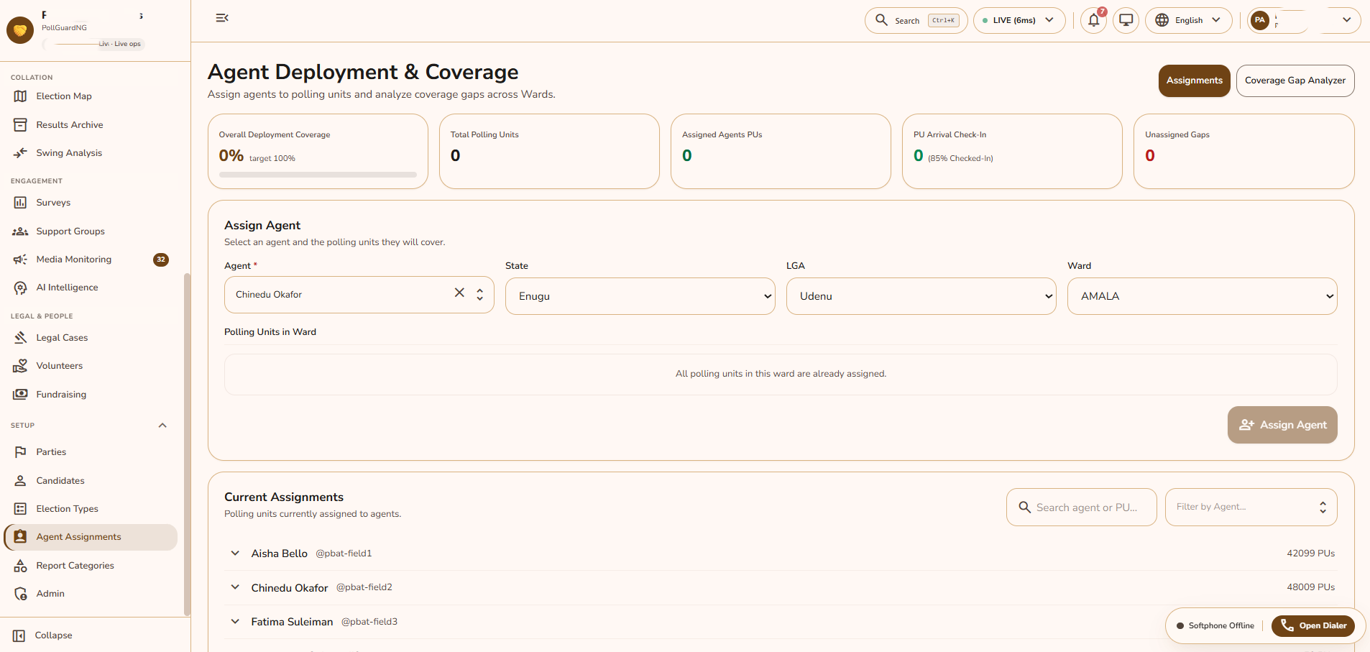Open the notifications bell

point(1093,20)
